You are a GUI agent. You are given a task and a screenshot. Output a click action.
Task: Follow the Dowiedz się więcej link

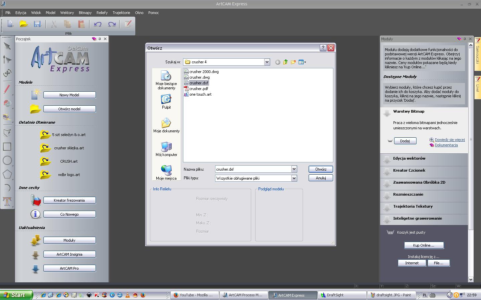(x=450, y=140)
